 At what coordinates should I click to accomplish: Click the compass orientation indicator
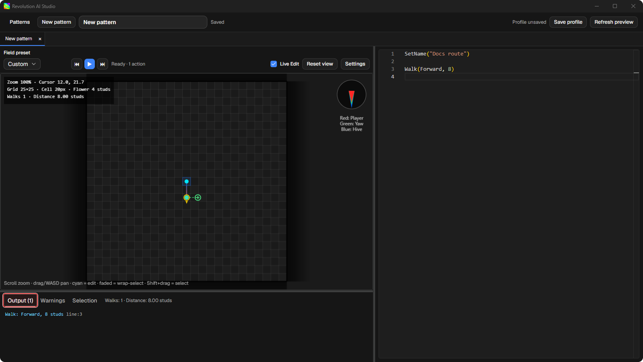tap(352, 95)
